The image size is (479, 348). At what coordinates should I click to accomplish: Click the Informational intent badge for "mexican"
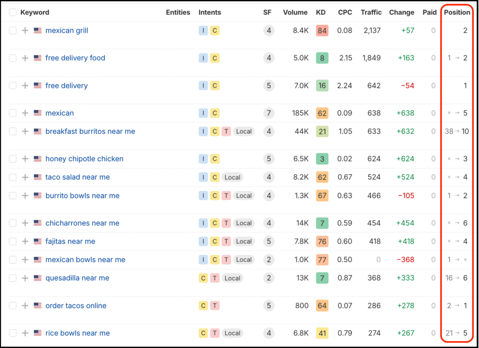click(x=203, y=113)
